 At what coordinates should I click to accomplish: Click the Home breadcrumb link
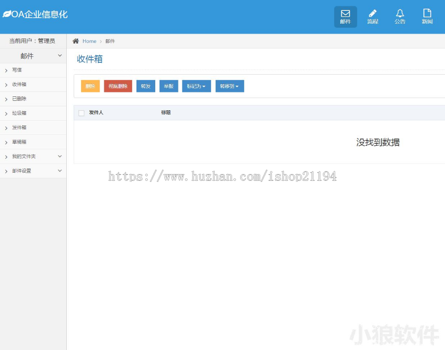tap(89, 41)
